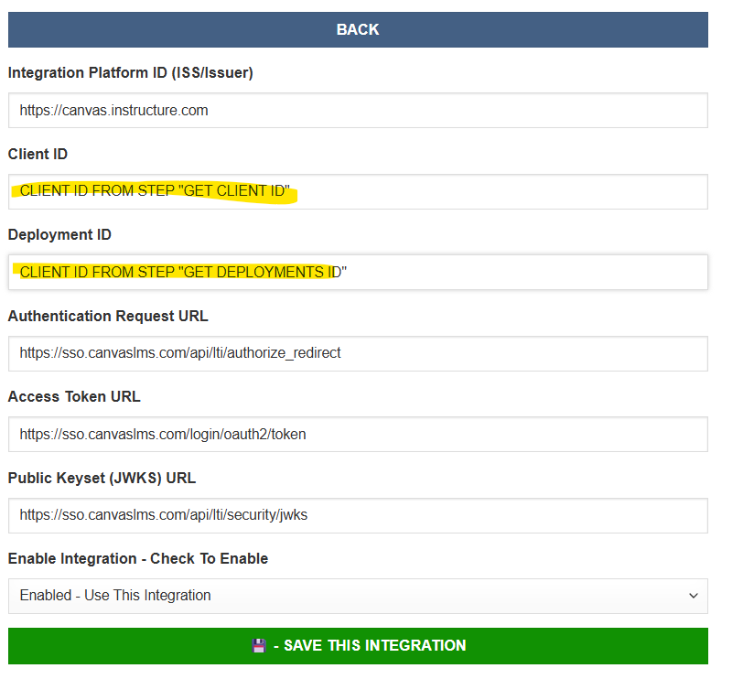Click the highlighted CLIENT ID placeholder text
This screenshot has width=754, height=679.
(154, 190)
